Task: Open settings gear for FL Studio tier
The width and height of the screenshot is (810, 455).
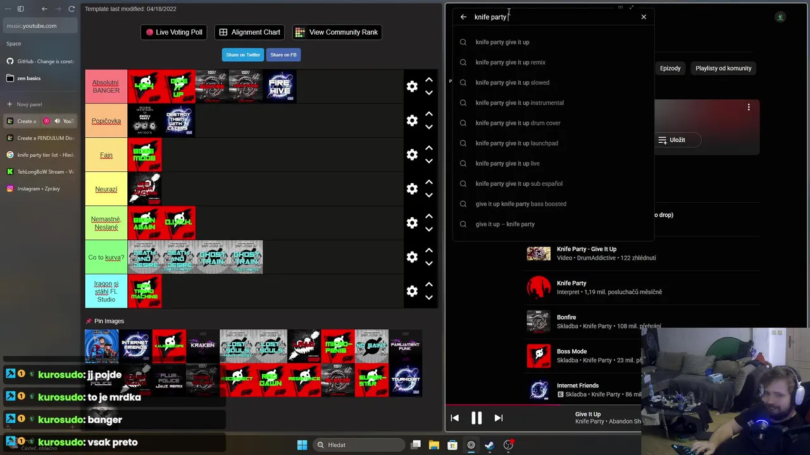Action: click(412, 291)
